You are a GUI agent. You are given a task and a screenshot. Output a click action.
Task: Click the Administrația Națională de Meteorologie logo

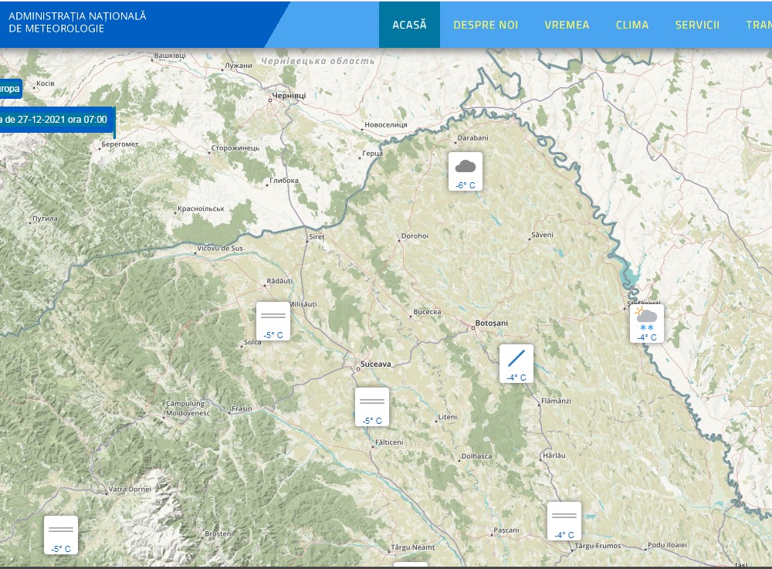77,22
